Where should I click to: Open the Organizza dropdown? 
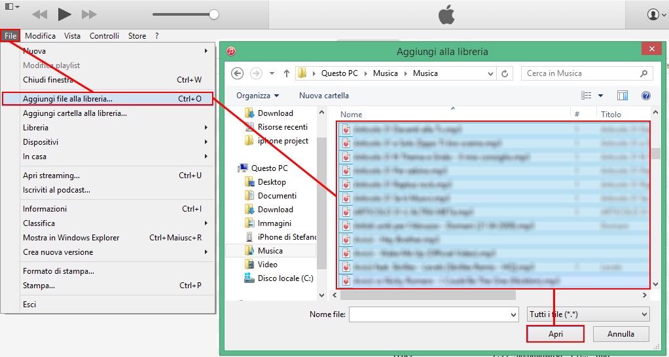tap(258, 96)
